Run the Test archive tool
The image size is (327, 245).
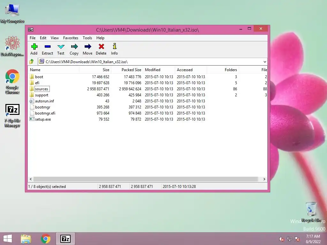(61, 47)
